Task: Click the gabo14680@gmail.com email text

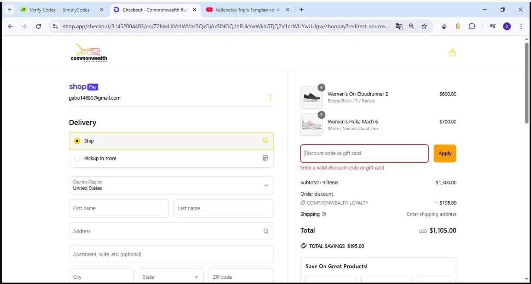Action: [95, 98]
